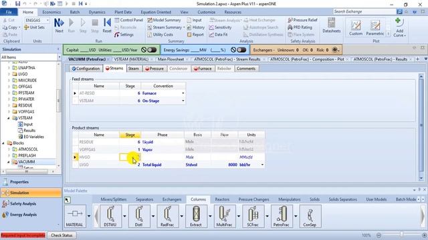Viewport: 428px width, 240px height.
Task: Open Pressure Relief analysis
Action: click(x=302, y=20)
